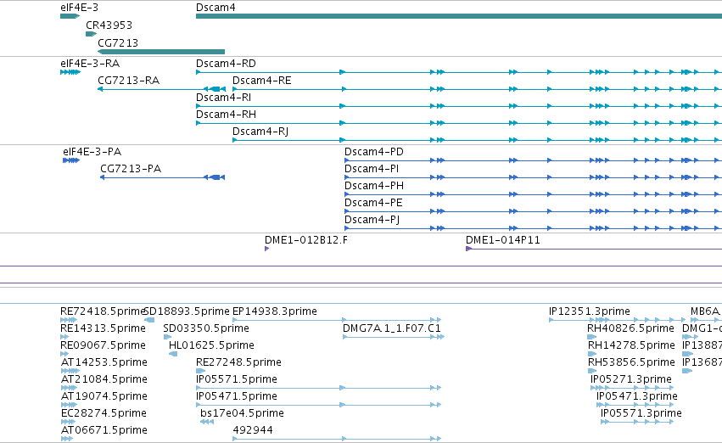Click the DME1-012B12.F feature label

[305, 240]
